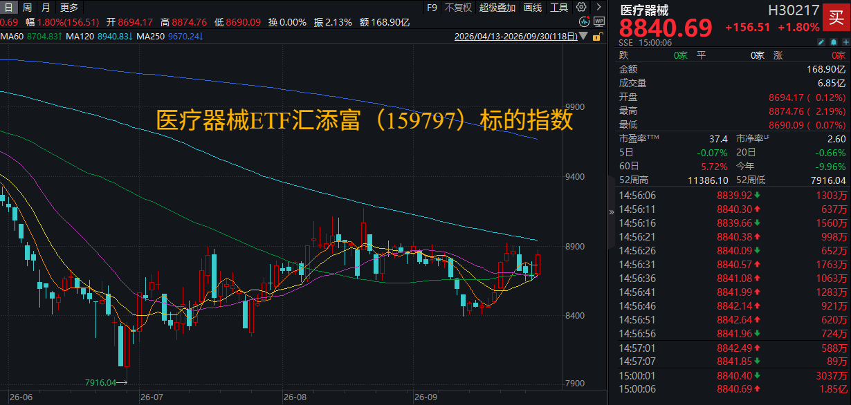Switch to weekly (周) chart period
This screenshot has width=851, height=405.
pos(27,8)
